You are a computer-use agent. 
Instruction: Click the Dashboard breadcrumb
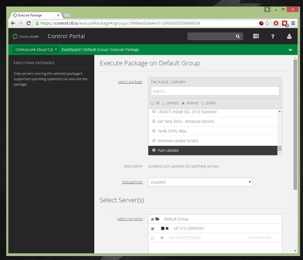[71, 50]
